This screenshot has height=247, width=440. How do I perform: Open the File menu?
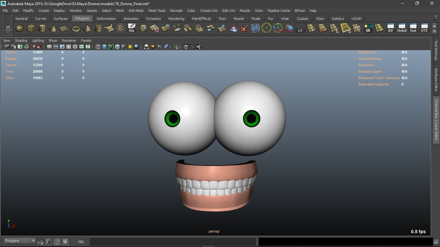[5, 11]
